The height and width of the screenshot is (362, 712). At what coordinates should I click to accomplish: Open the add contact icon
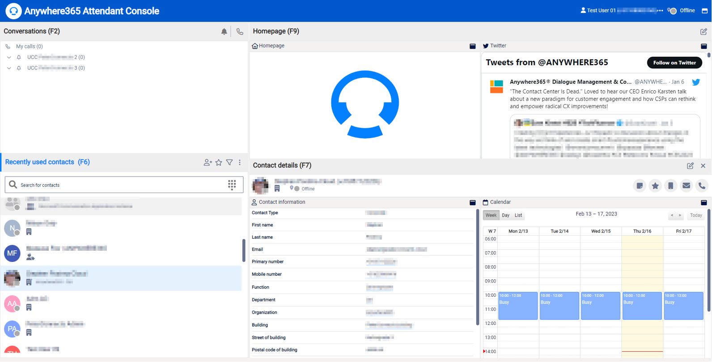tap(208, 163)
